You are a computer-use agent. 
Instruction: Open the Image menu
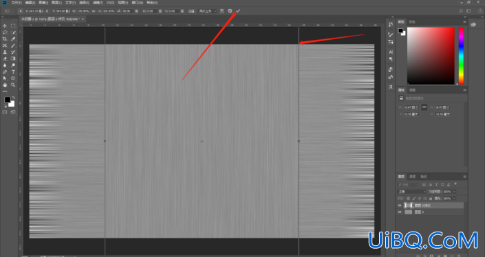click(43, 3)
